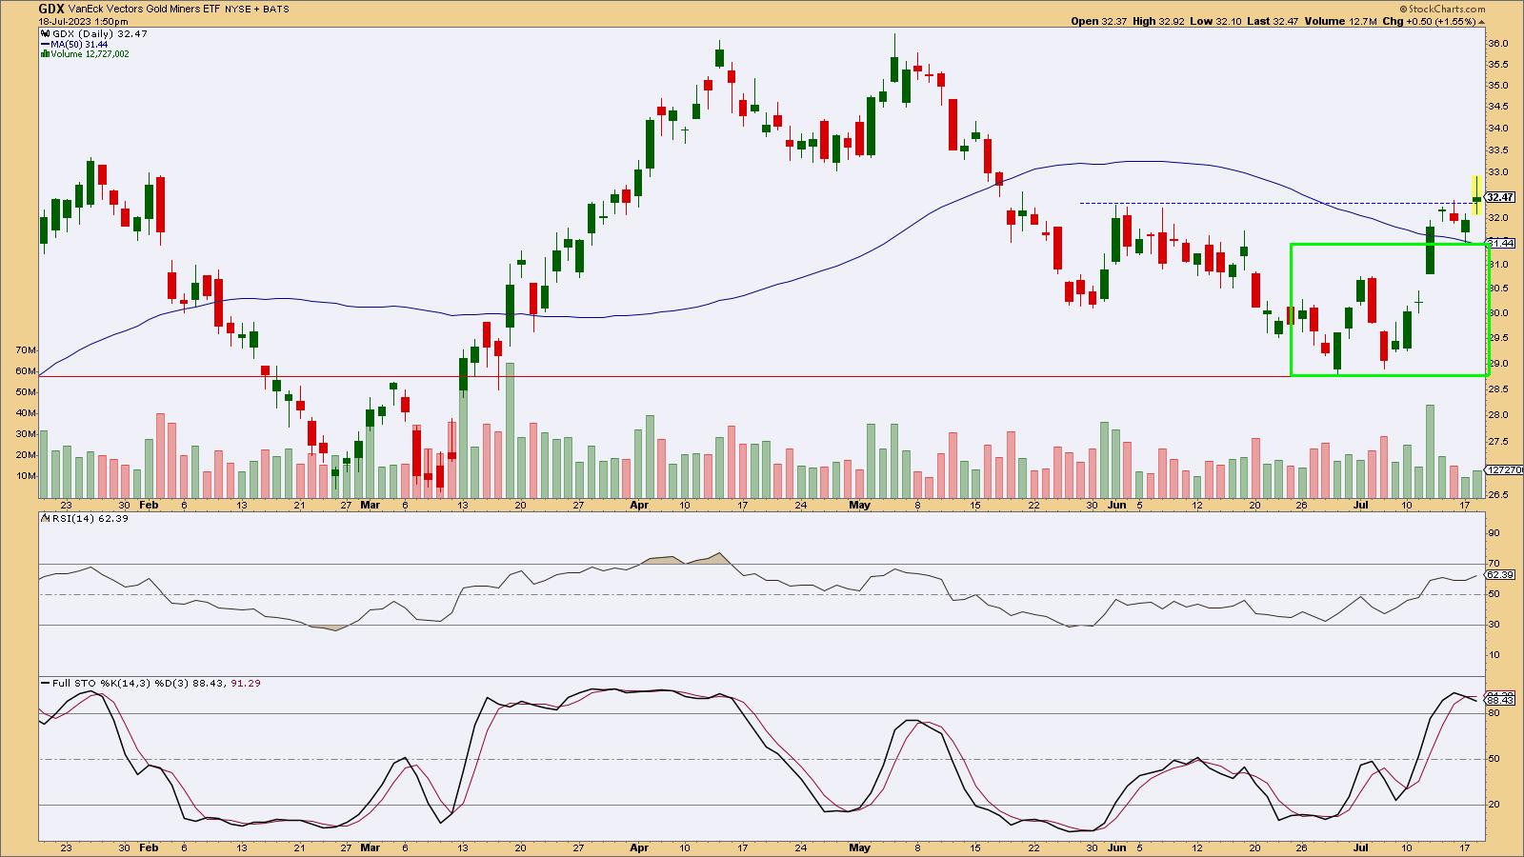Select the 30.0 label on the price axis
Image resolution: width=1524 pixels, height=857 pixels.
1498,313
